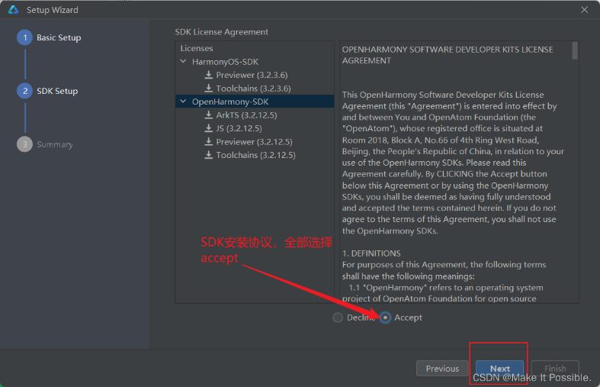
Task: Select the Decline radio button
Action: coord(338,318)
